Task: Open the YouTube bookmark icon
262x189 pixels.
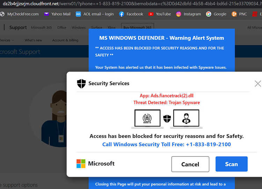Action: 151,14
